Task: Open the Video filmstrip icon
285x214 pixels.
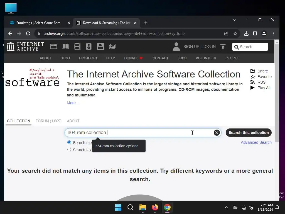Action: (x=77, y=47)
